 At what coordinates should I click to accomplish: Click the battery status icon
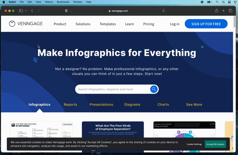(x=209, y=2)
